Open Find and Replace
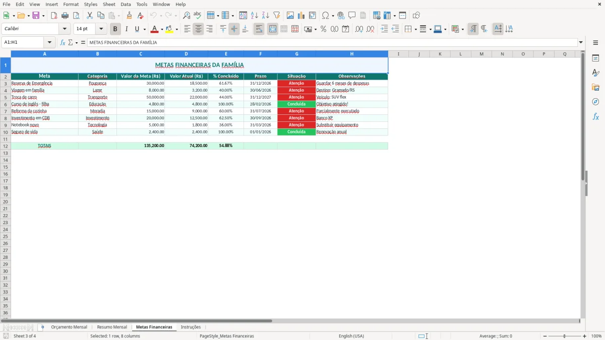This screenshot has height=340, width=605. point(187,16)
